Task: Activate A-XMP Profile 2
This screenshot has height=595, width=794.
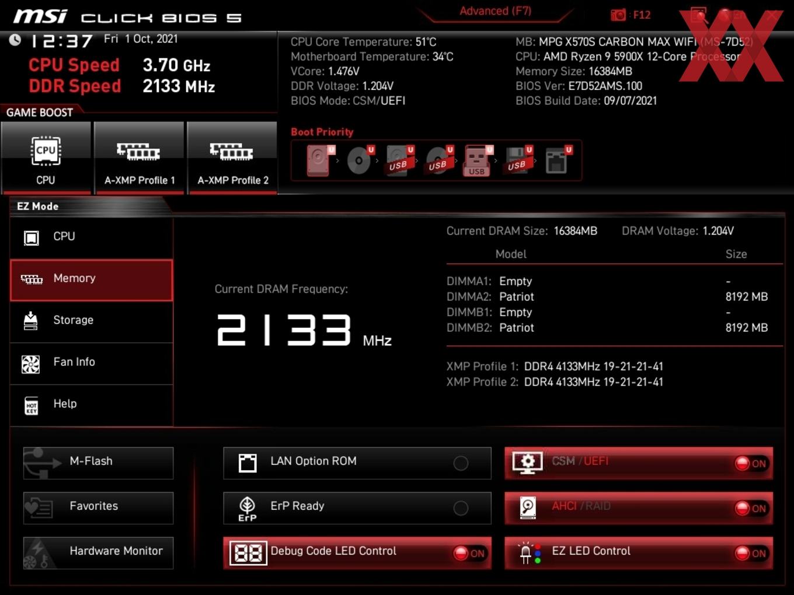Action: (x=232, y=157)
